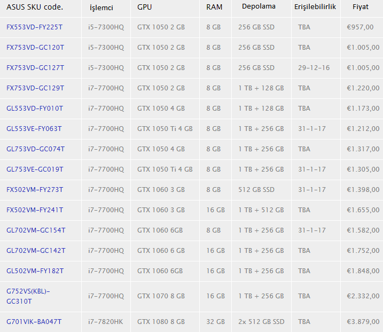Open the GL502VM-FY182T SKU link
383x332 pixels.
click(x=35, y=271)
